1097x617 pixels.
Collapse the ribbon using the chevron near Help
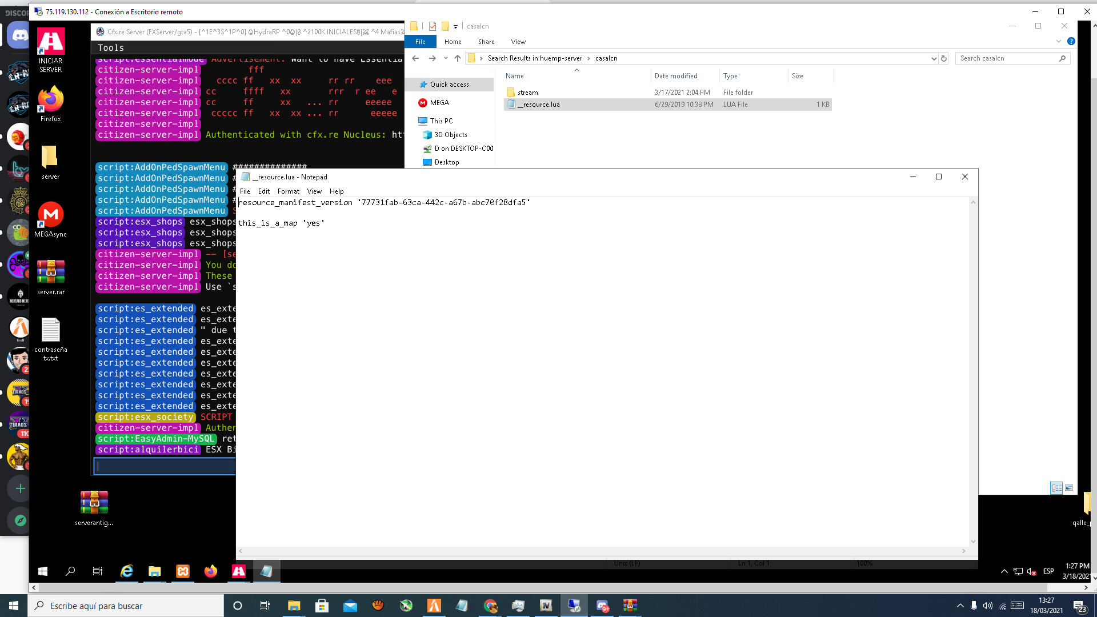coord(1059,41)
